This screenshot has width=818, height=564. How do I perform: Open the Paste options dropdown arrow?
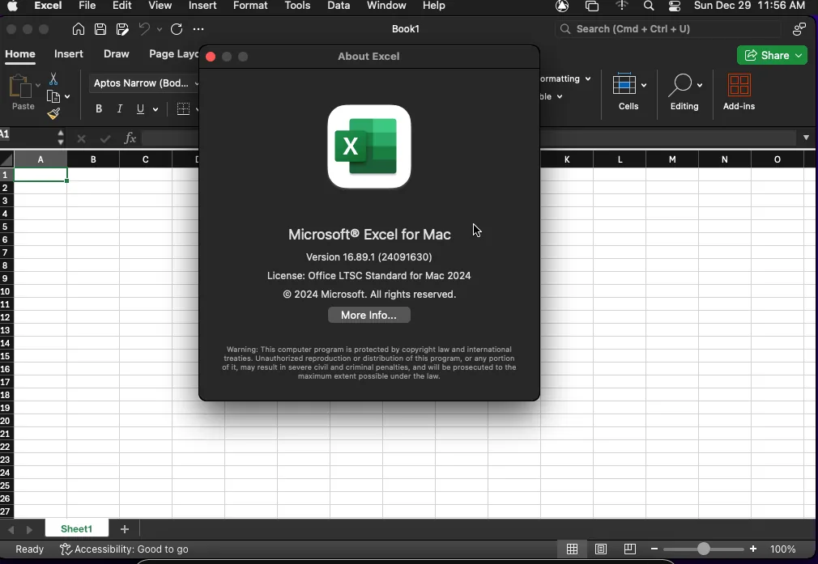pyautogui.click(x=37, y=85)
